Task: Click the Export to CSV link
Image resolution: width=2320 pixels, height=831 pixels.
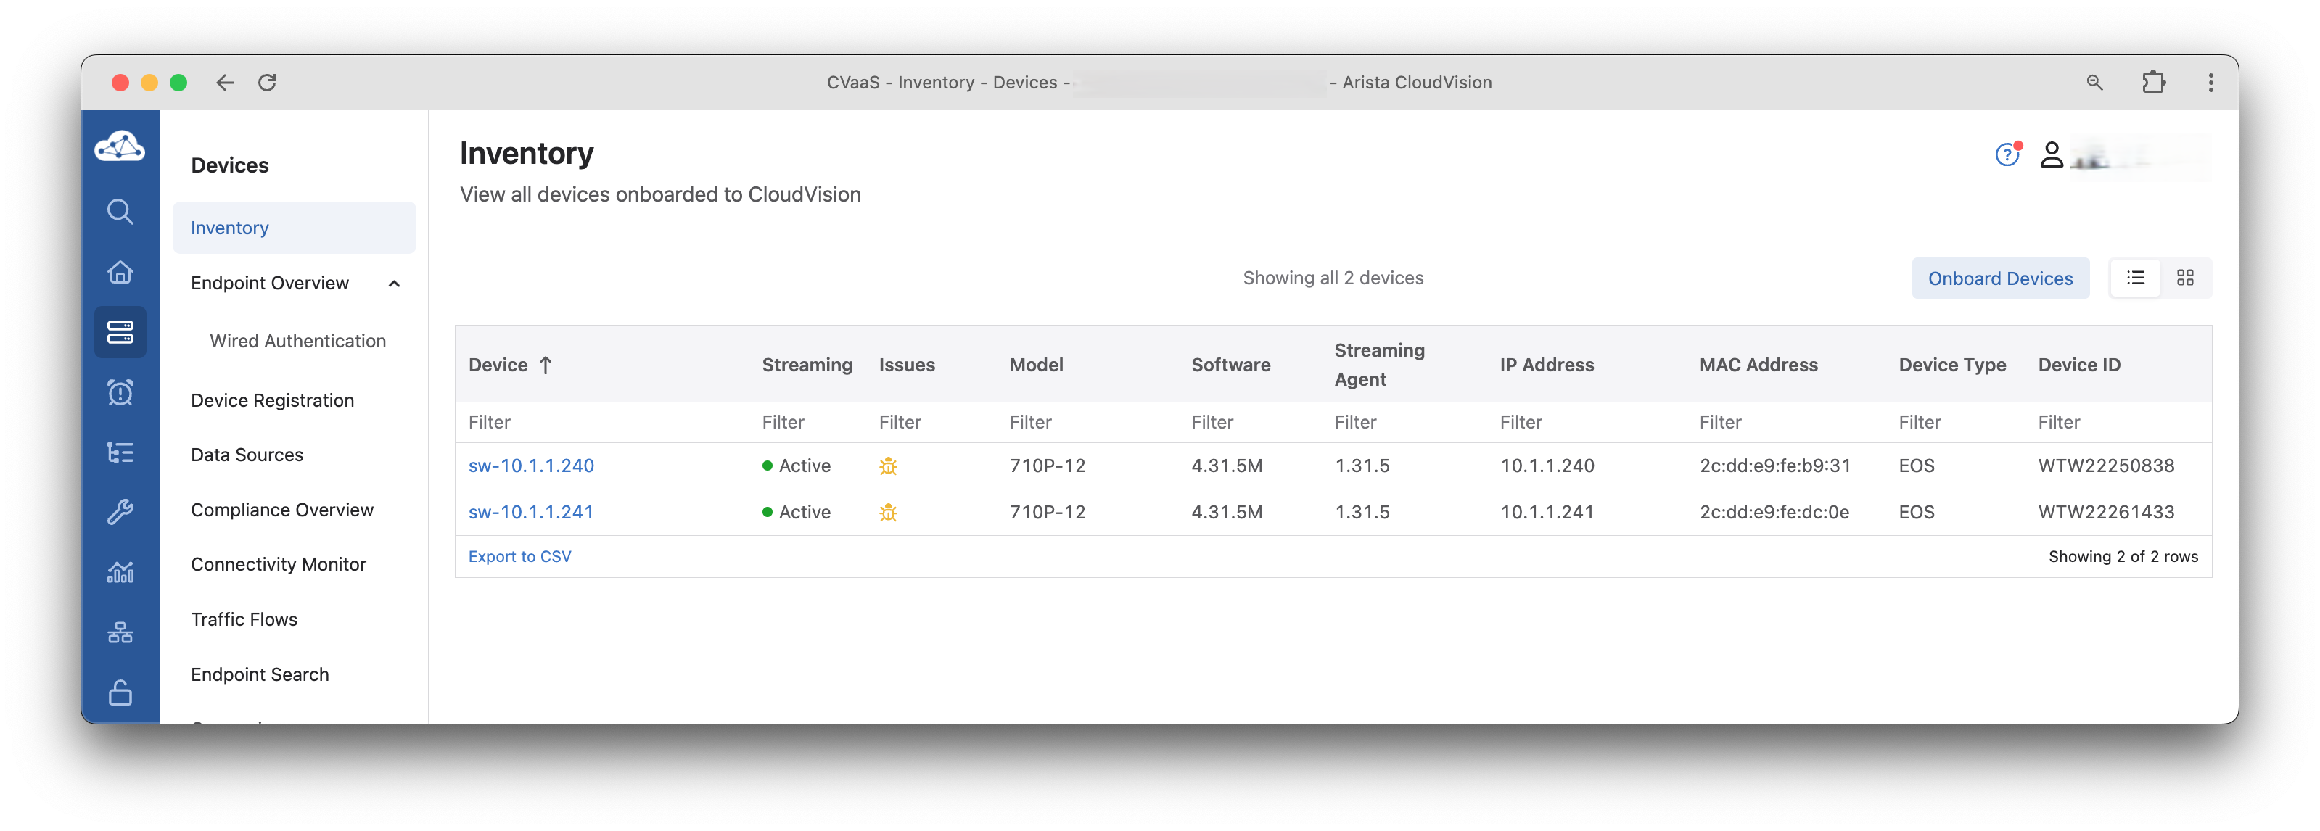Action: point(519,556)
